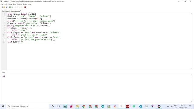Open the notification center icon
This screenshot has width=194, height=109.
(190, 106)
